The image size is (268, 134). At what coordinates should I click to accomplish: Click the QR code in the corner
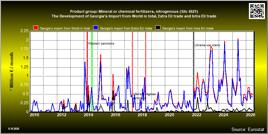pos(257,11)
